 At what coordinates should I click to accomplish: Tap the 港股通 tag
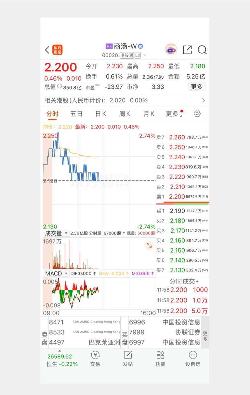pyautogui.click(x=127, y=55)
